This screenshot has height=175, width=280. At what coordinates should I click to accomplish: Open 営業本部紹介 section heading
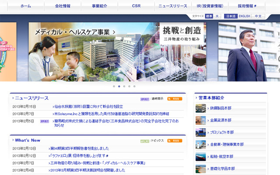(211, 98)
